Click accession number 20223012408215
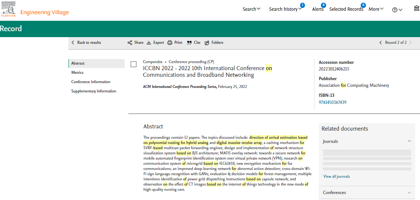Image resolution: width=420 pixels, height=200 pixels. coord(334,69)
